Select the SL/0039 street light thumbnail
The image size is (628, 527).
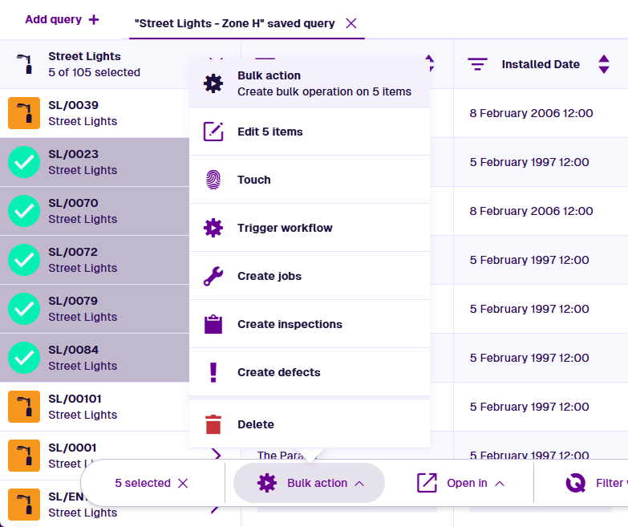tap(24, 113)
